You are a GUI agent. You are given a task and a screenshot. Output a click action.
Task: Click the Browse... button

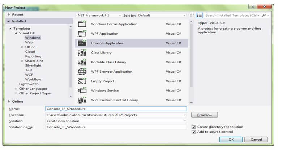pyautogui.click(x=205, y=115)
